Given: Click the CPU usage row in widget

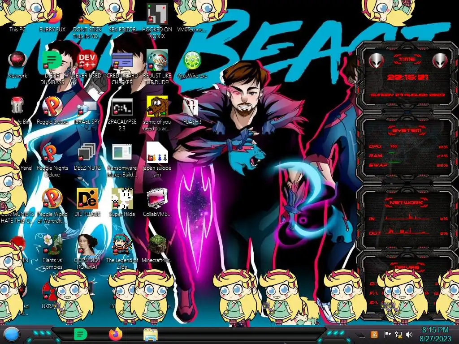Looking at the screenshot, I should 408,146.
